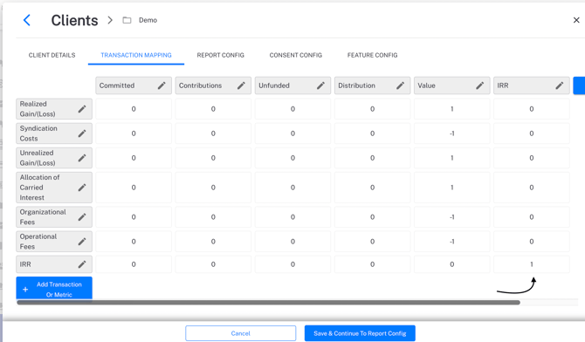Image resolution: width=585 pixels, height=342 pixels.
Task: Switch to the Consent Config tab
Action: [x=296, y=55]
